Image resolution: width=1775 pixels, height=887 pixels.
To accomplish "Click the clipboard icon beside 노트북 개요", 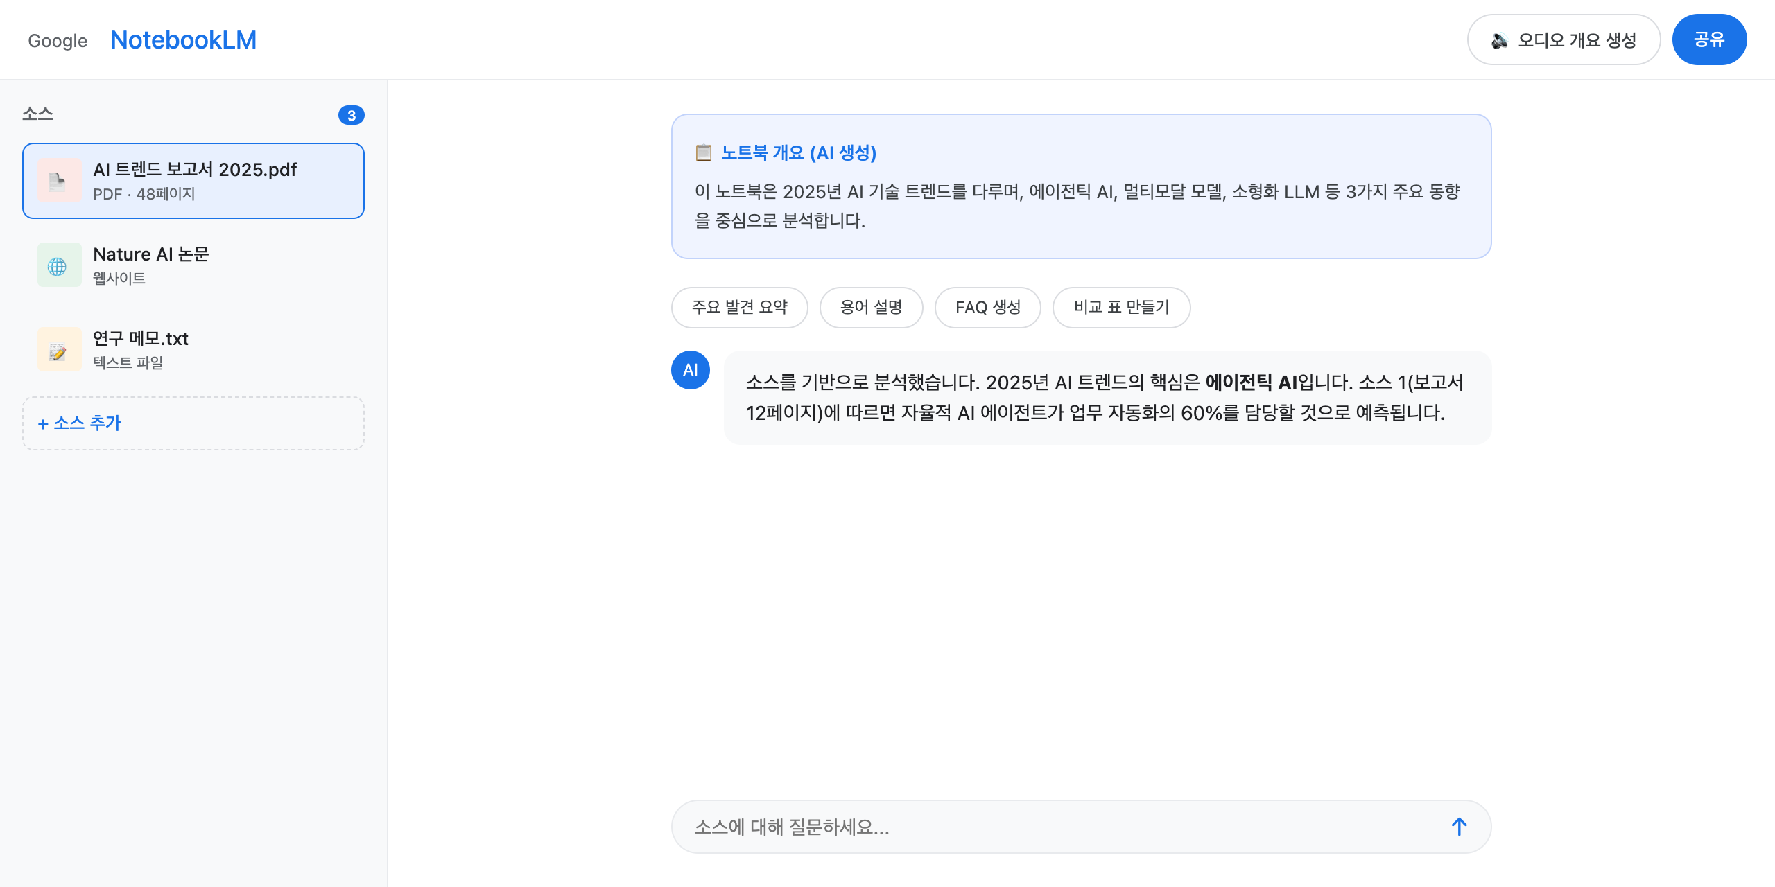I will tap(704, 152).
